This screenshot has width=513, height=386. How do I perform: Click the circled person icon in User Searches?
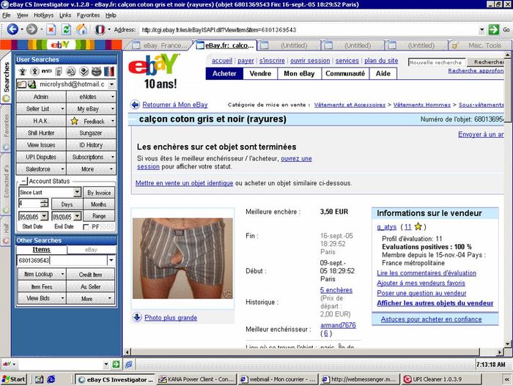pos(34,71)
